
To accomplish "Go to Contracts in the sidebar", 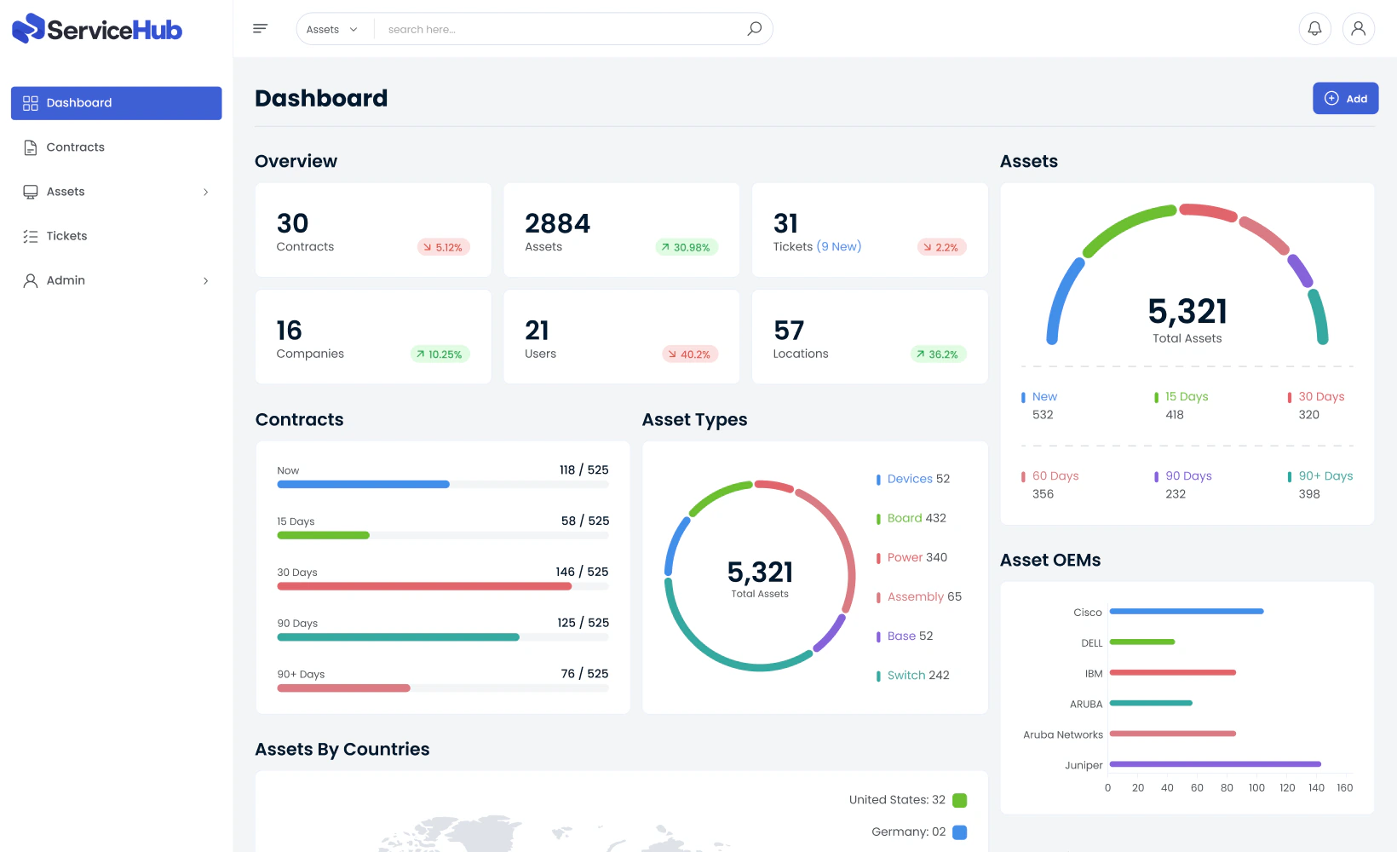I will click(x=117, y=147).
